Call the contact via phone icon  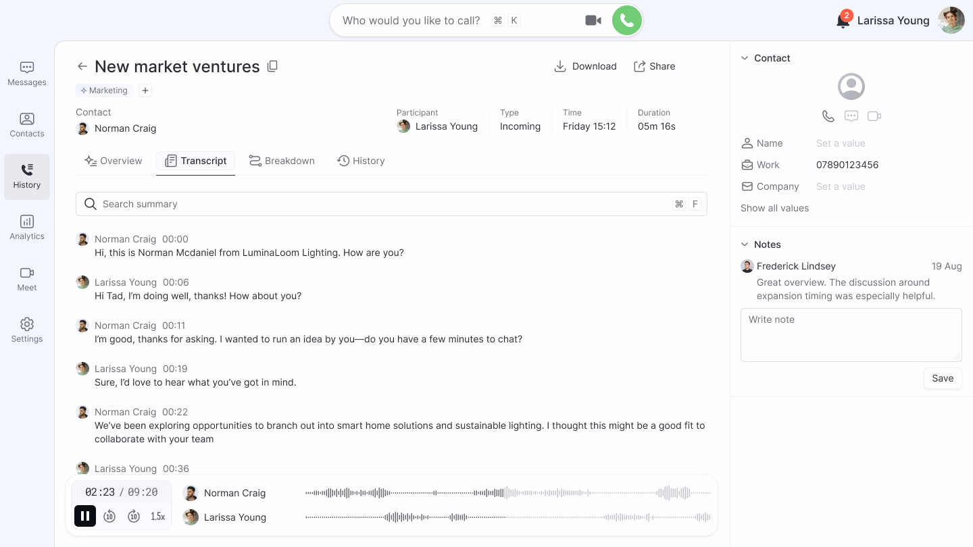click(828, 116)
